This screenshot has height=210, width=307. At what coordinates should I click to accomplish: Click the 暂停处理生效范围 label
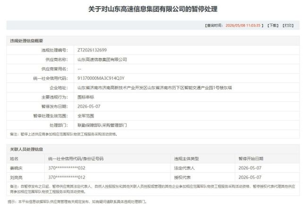click(x=51, y=116)
